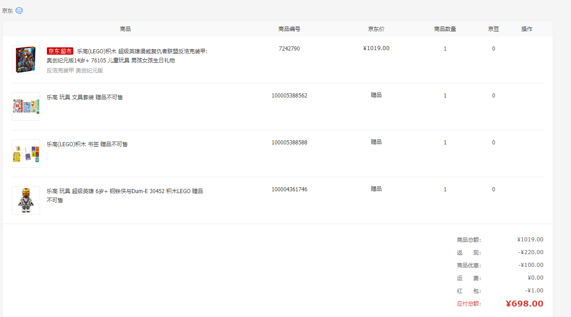Click the 京东 seller name
This screenshot has width=571, height=317.
coord(7,10)
